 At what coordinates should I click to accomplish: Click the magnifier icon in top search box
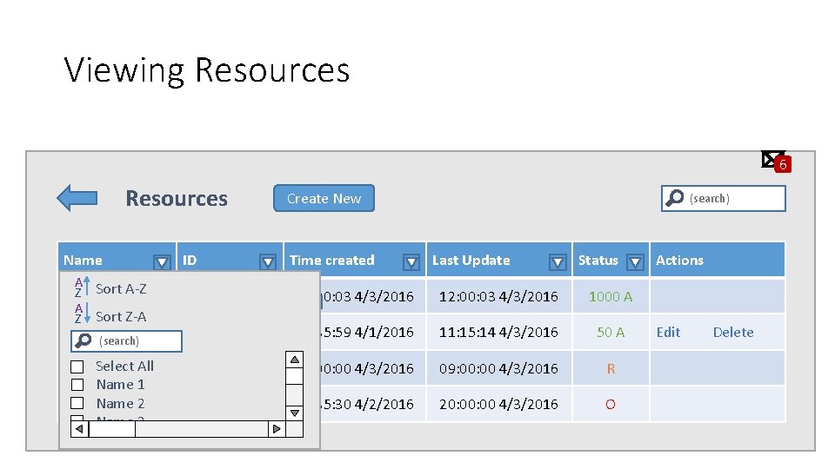click(674, 198)
